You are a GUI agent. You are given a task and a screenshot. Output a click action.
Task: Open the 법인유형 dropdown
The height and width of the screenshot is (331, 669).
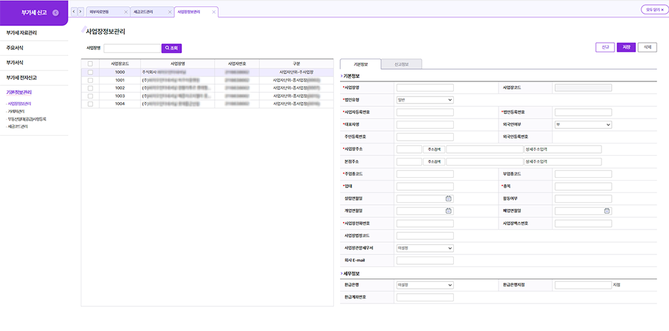tap(425, 100)
